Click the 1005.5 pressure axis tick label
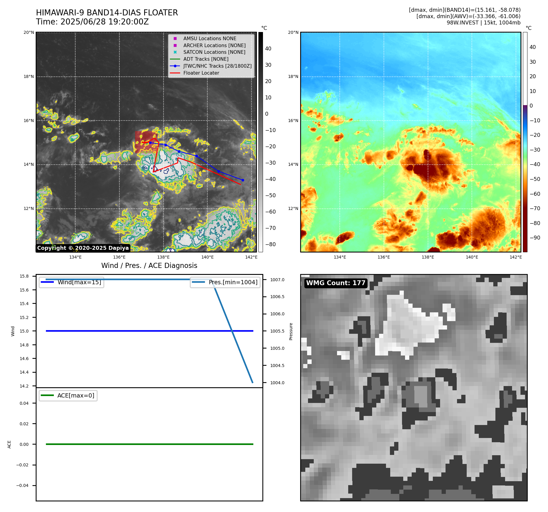 tap(277, 331)
